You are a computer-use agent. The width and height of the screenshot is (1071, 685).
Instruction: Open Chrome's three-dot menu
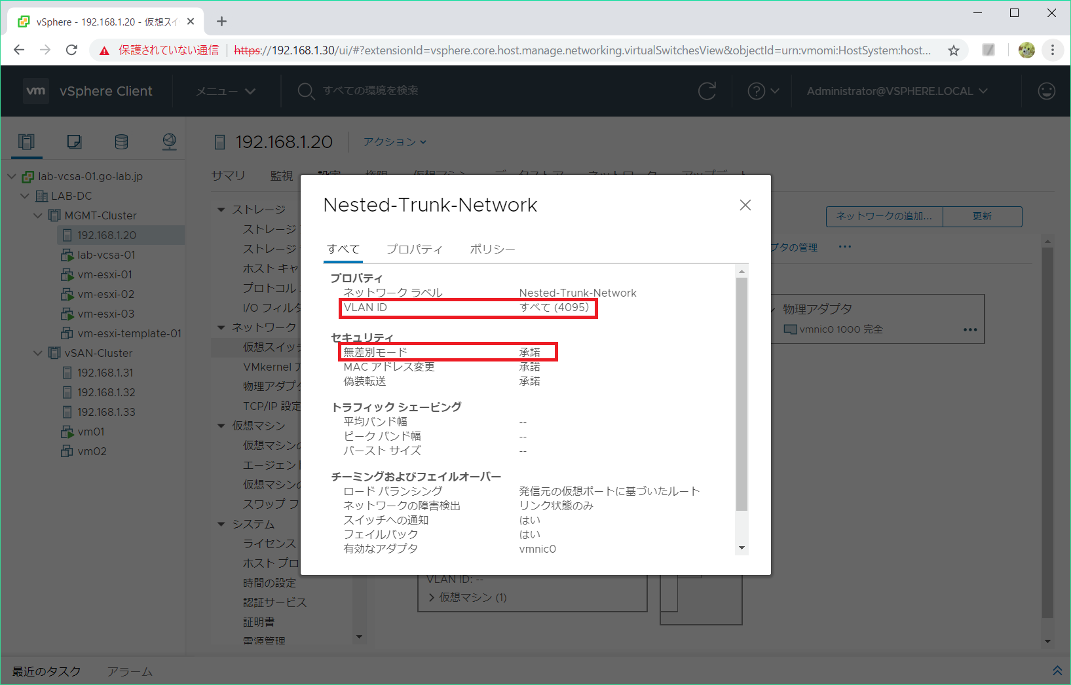(x=1053, y=50)
